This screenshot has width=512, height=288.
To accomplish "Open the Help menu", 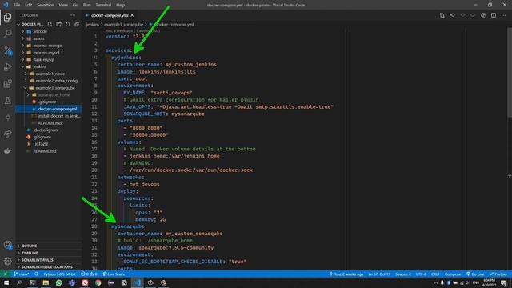I will [121, 5].
